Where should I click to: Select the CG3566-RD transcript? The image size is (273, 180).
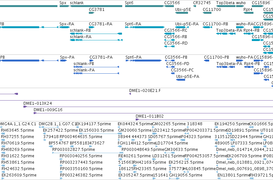coord(169,46)
